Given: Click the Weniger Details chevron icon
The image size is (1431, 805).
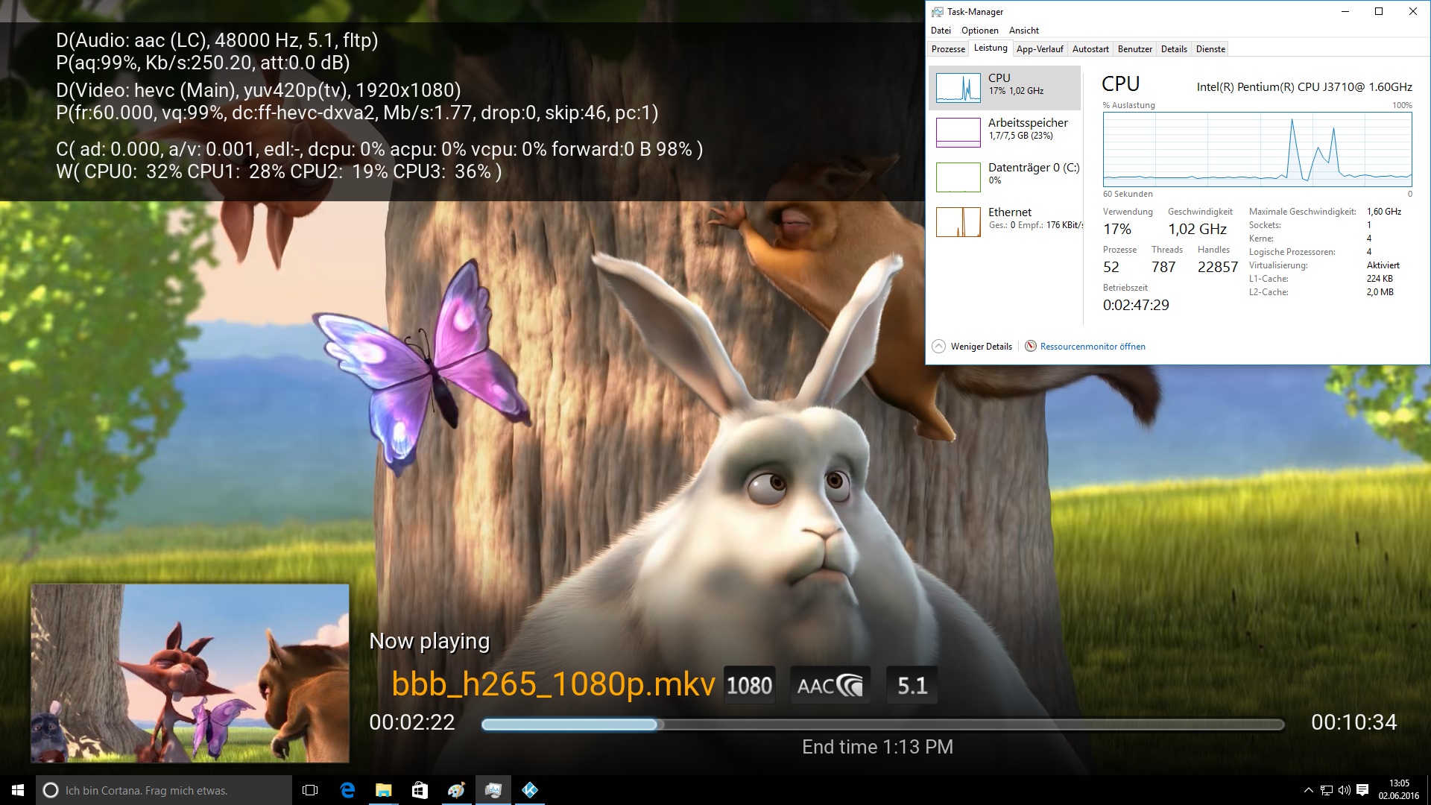Looking at the screenshot, I should 939,347.
